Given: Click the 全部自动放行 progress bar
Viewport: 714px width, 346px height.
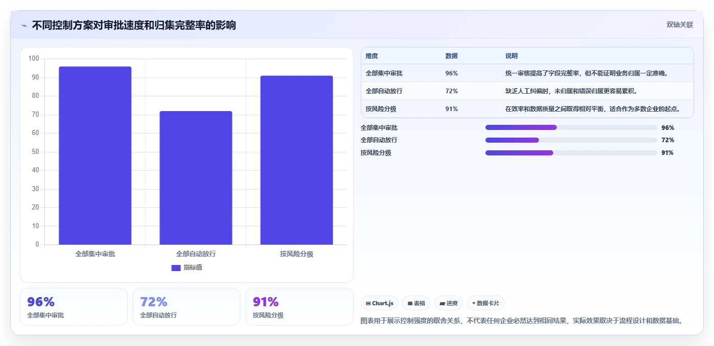Looking at the screenshot, I should pos(571,140).
